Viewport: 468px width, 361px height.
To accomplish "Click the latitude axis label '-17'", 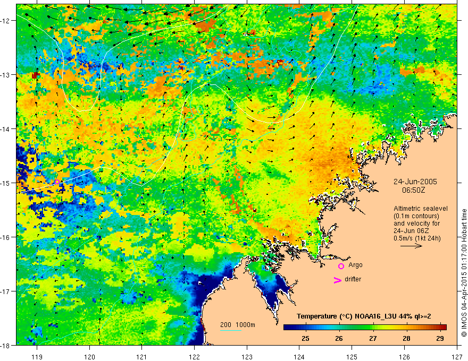I will click(x=6, y=291).
